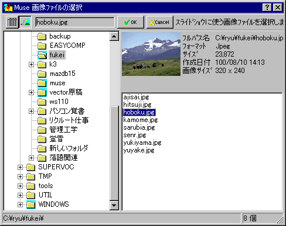Screen dimensions: 286x226
Task: Select the highlighted hoboku.jpg file
Action: [139, 112]
